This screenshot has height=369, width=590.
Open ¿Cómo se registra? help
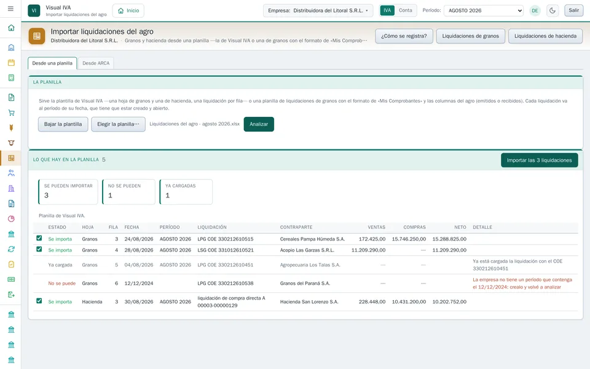404,36
